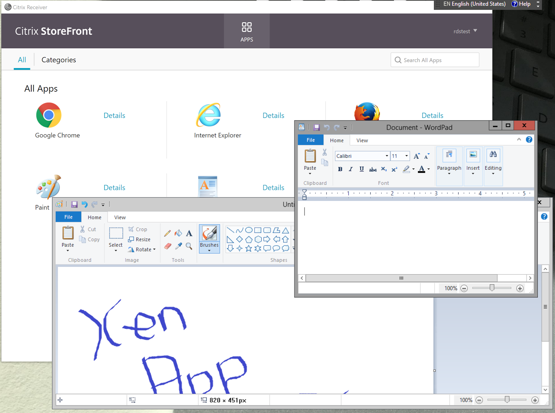This screenshot has width=555, height=413.
Task: Shrink font size in WordPad
Action: (x=427, y=156)
